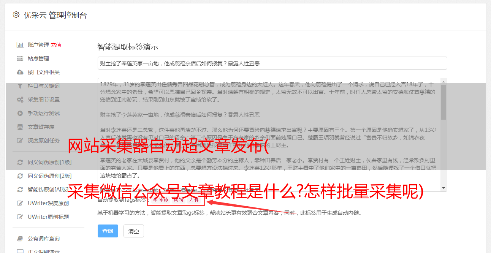This screenshot has height=253, width=491.
Task: Click the 李莲英 extracted tag
Action: point(160,200)
